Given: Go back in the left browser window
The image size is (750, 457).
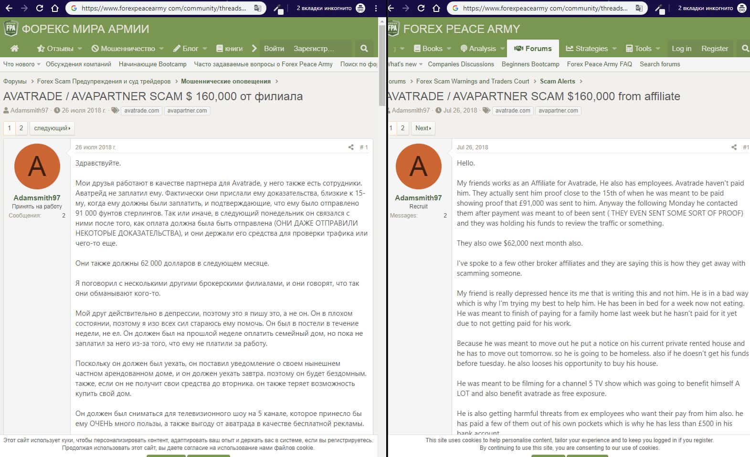Looking at the screenshot, I should coord(9,8).
